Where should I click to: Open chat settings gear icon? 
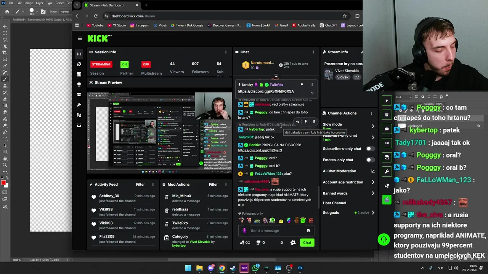tap(282, 242)
